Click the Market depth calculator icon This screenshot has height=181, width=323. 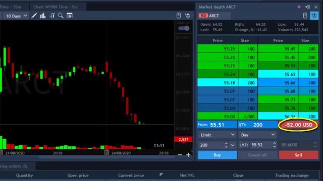[305, 16]
